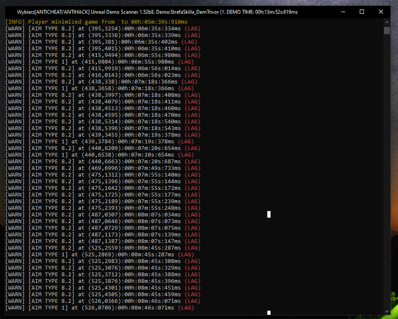
Task: Maximize the Unreal Demo Scanner console window
Action: point(362,11)
